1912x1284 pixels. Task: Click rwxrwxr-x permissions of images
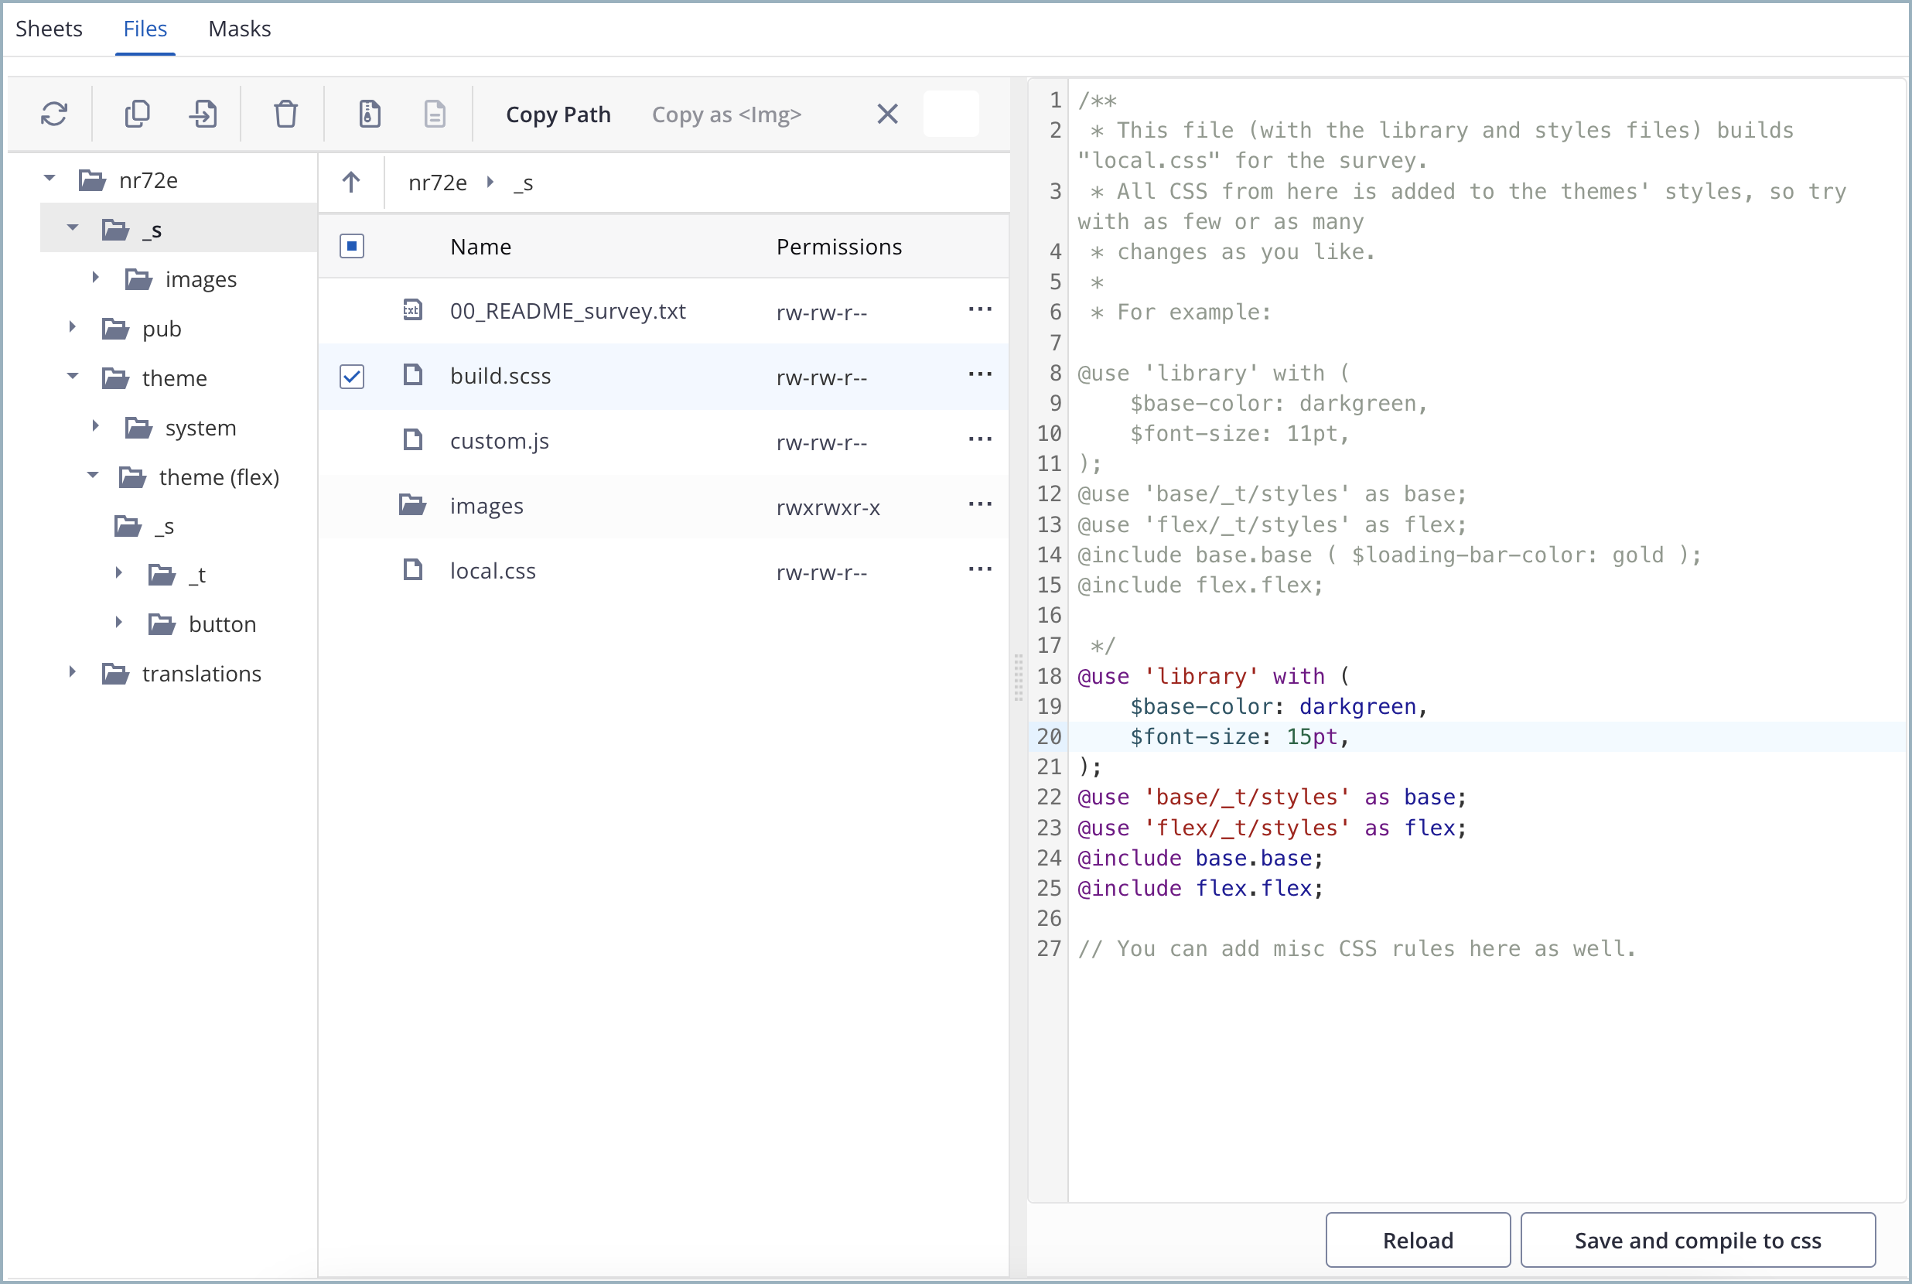(828, 507)
